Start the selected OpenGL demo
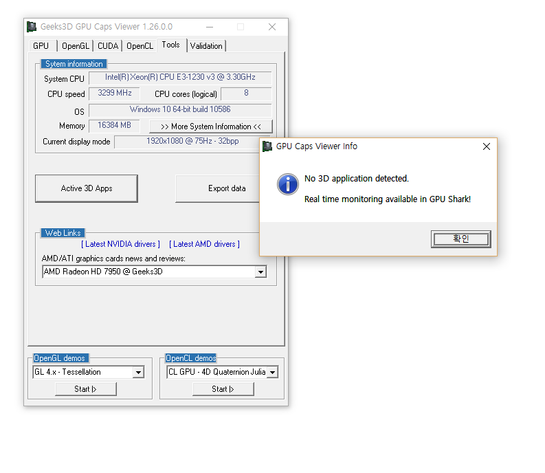 [x=86, y=389]
